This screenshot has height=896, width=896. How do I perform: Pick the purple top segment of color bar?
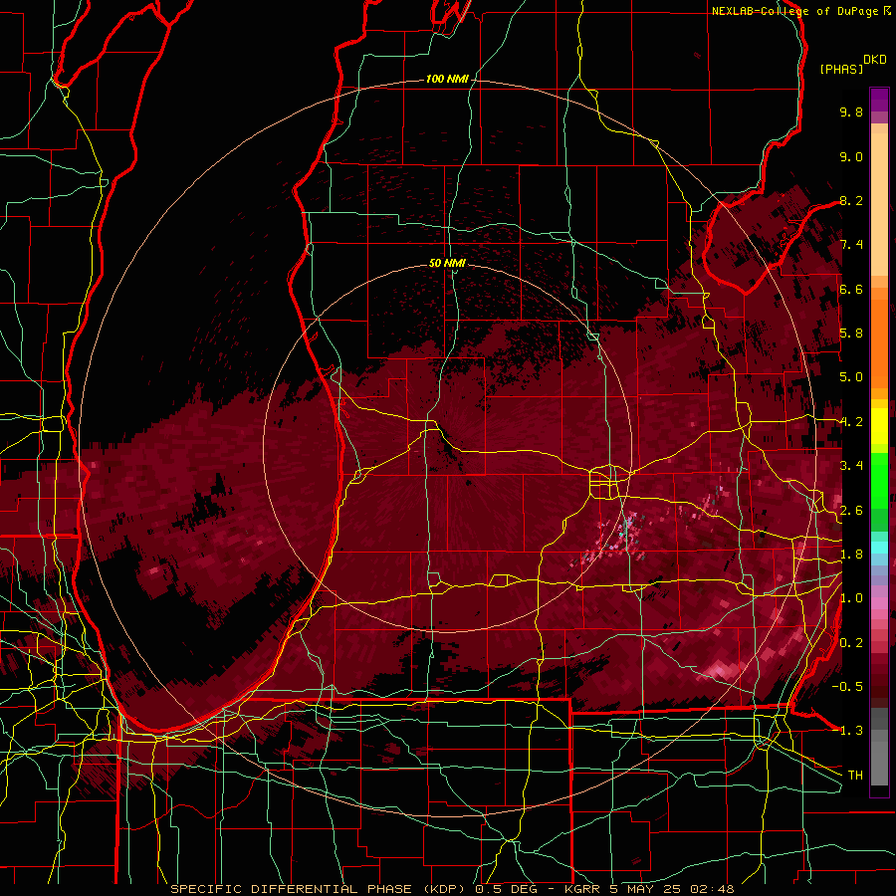click(x=879, y=100)
